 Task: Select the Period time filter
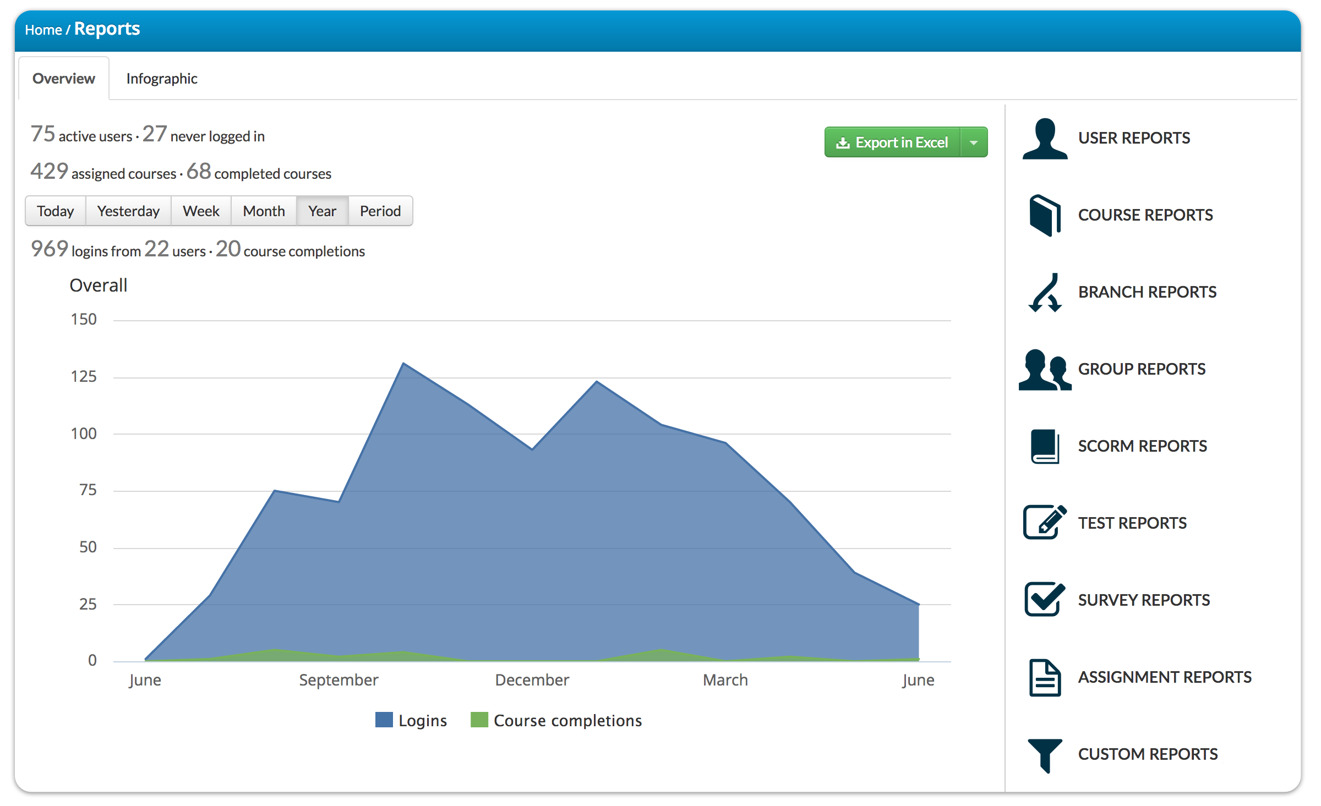[x=380, y=211]
